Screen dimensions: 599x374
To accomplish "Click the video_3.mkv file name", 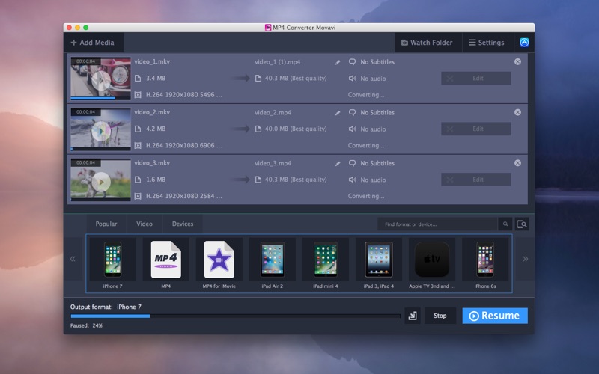I will (152, 163).
